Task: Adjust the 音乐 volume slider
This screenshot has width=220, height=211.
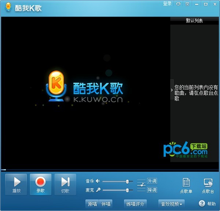Action: [118, 181]
